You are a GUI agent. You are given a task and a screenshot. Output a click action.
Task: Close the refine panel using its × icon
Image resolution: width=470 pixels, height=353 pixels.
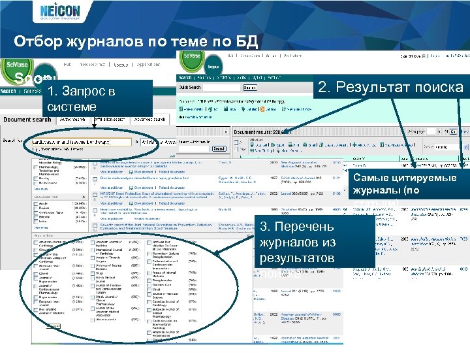coord(227,132)
